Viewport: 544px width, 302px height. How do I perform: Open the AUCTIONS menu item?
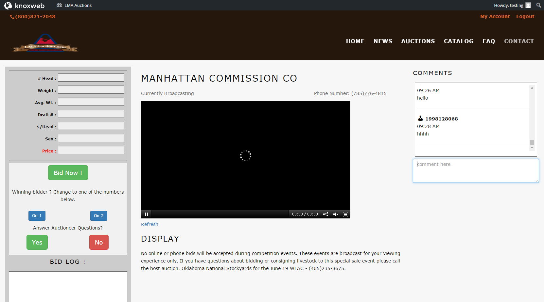(x=418, y=41)
